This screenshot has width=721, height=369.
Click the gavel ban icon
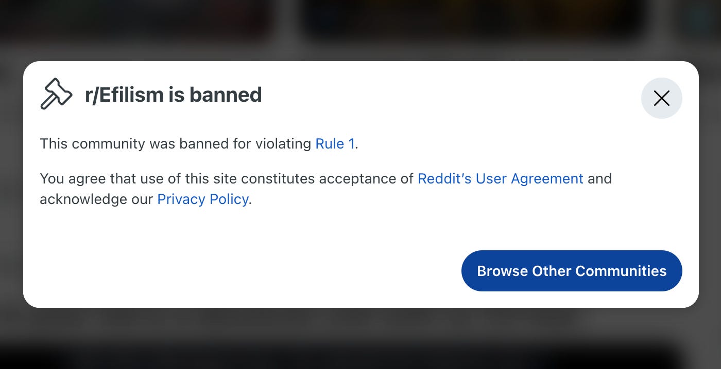(x=56, y=94)
